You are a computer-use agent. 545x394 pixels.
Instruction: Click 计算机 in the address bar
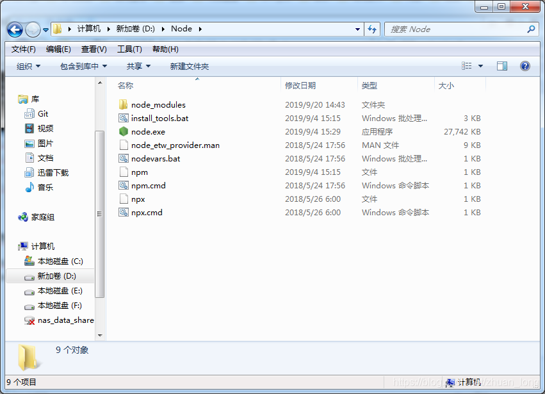tap(88, 29)
